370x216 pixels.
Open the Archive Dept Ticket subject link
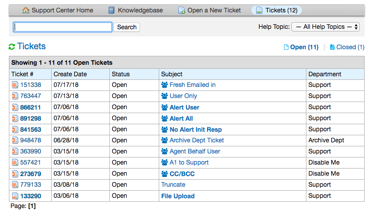197,140
